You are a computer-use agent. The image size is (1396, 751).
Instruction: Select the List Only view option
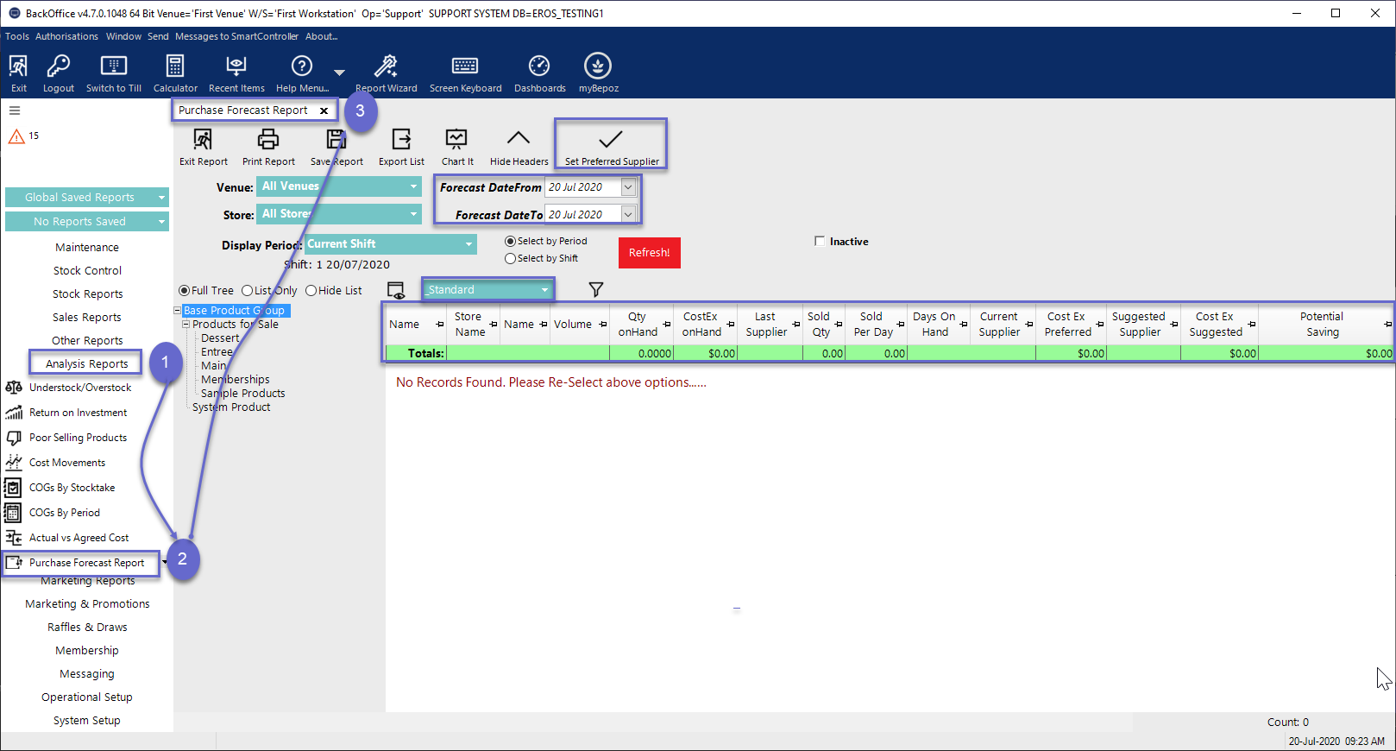(x=248, y=291)
